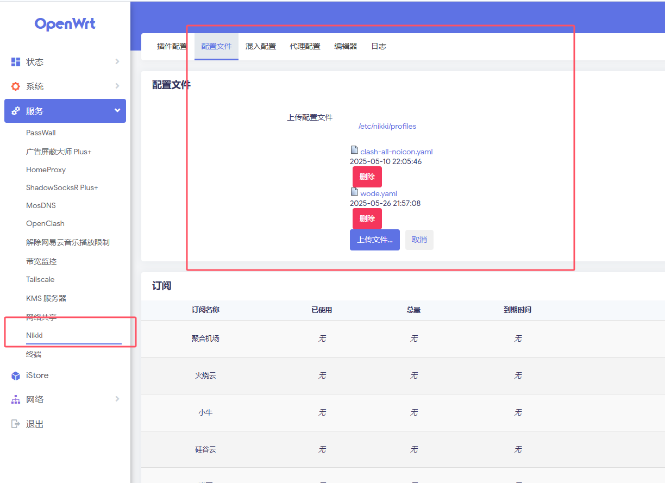Image resolution: width=665 pixels, height=483 pixels.
Task: Expand the 网络 menu chevron
Action: click(x=117, y=399)
